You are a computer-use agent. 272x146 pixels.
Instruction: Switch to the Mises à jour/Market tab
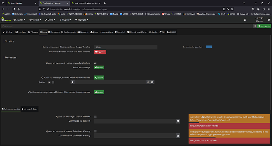(x=137, y=32)
